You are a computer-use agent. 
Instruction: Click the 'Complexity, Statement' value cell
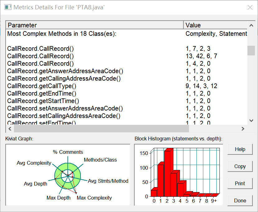pyautogui.click(x=216, y=34)
